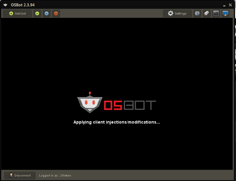Click the Add bot button

17,14
